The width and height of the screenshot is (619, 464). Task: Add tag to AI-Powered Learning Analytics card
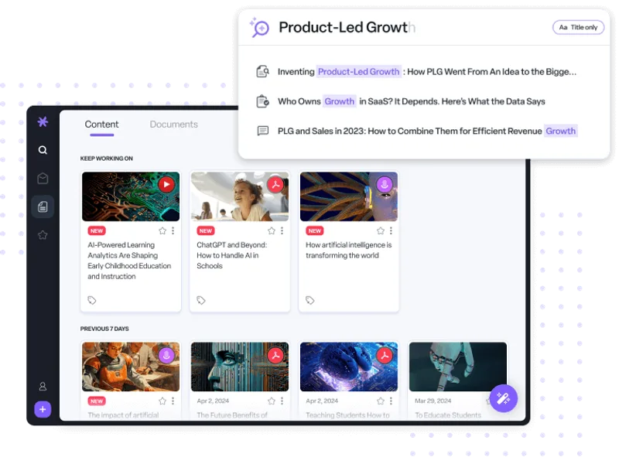pos(92,300)
